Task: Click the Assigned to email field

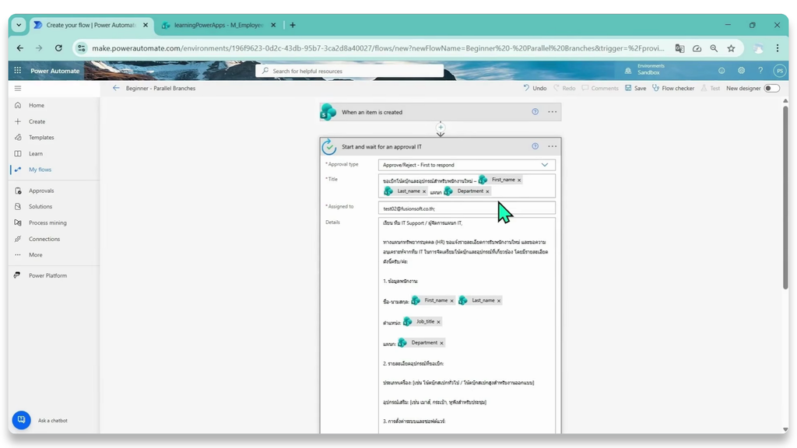Action: click(467, 208)
